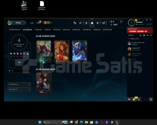157x125 pixels.
Task: Click the LoE event pill button
Action: [47, 23]
